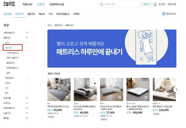The height and width of the screenshot is (128, 186).
Task: Bookmark the NOOPS memory foam mattress
Action: click(x=67, y=97)
